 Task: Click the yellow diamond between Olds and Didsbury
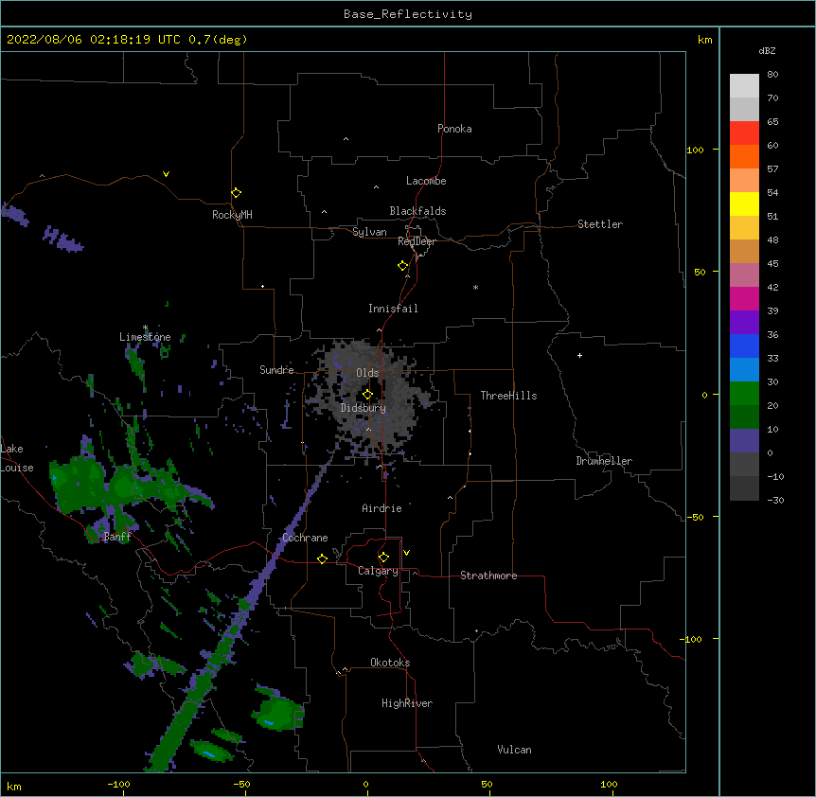(x=368, y=395)
